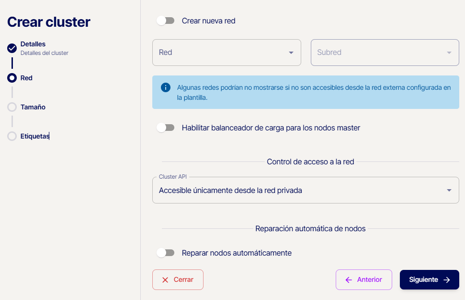465x300 pixels.
Task: Open the Red dropdown
Action: click(x=227, y=53)
